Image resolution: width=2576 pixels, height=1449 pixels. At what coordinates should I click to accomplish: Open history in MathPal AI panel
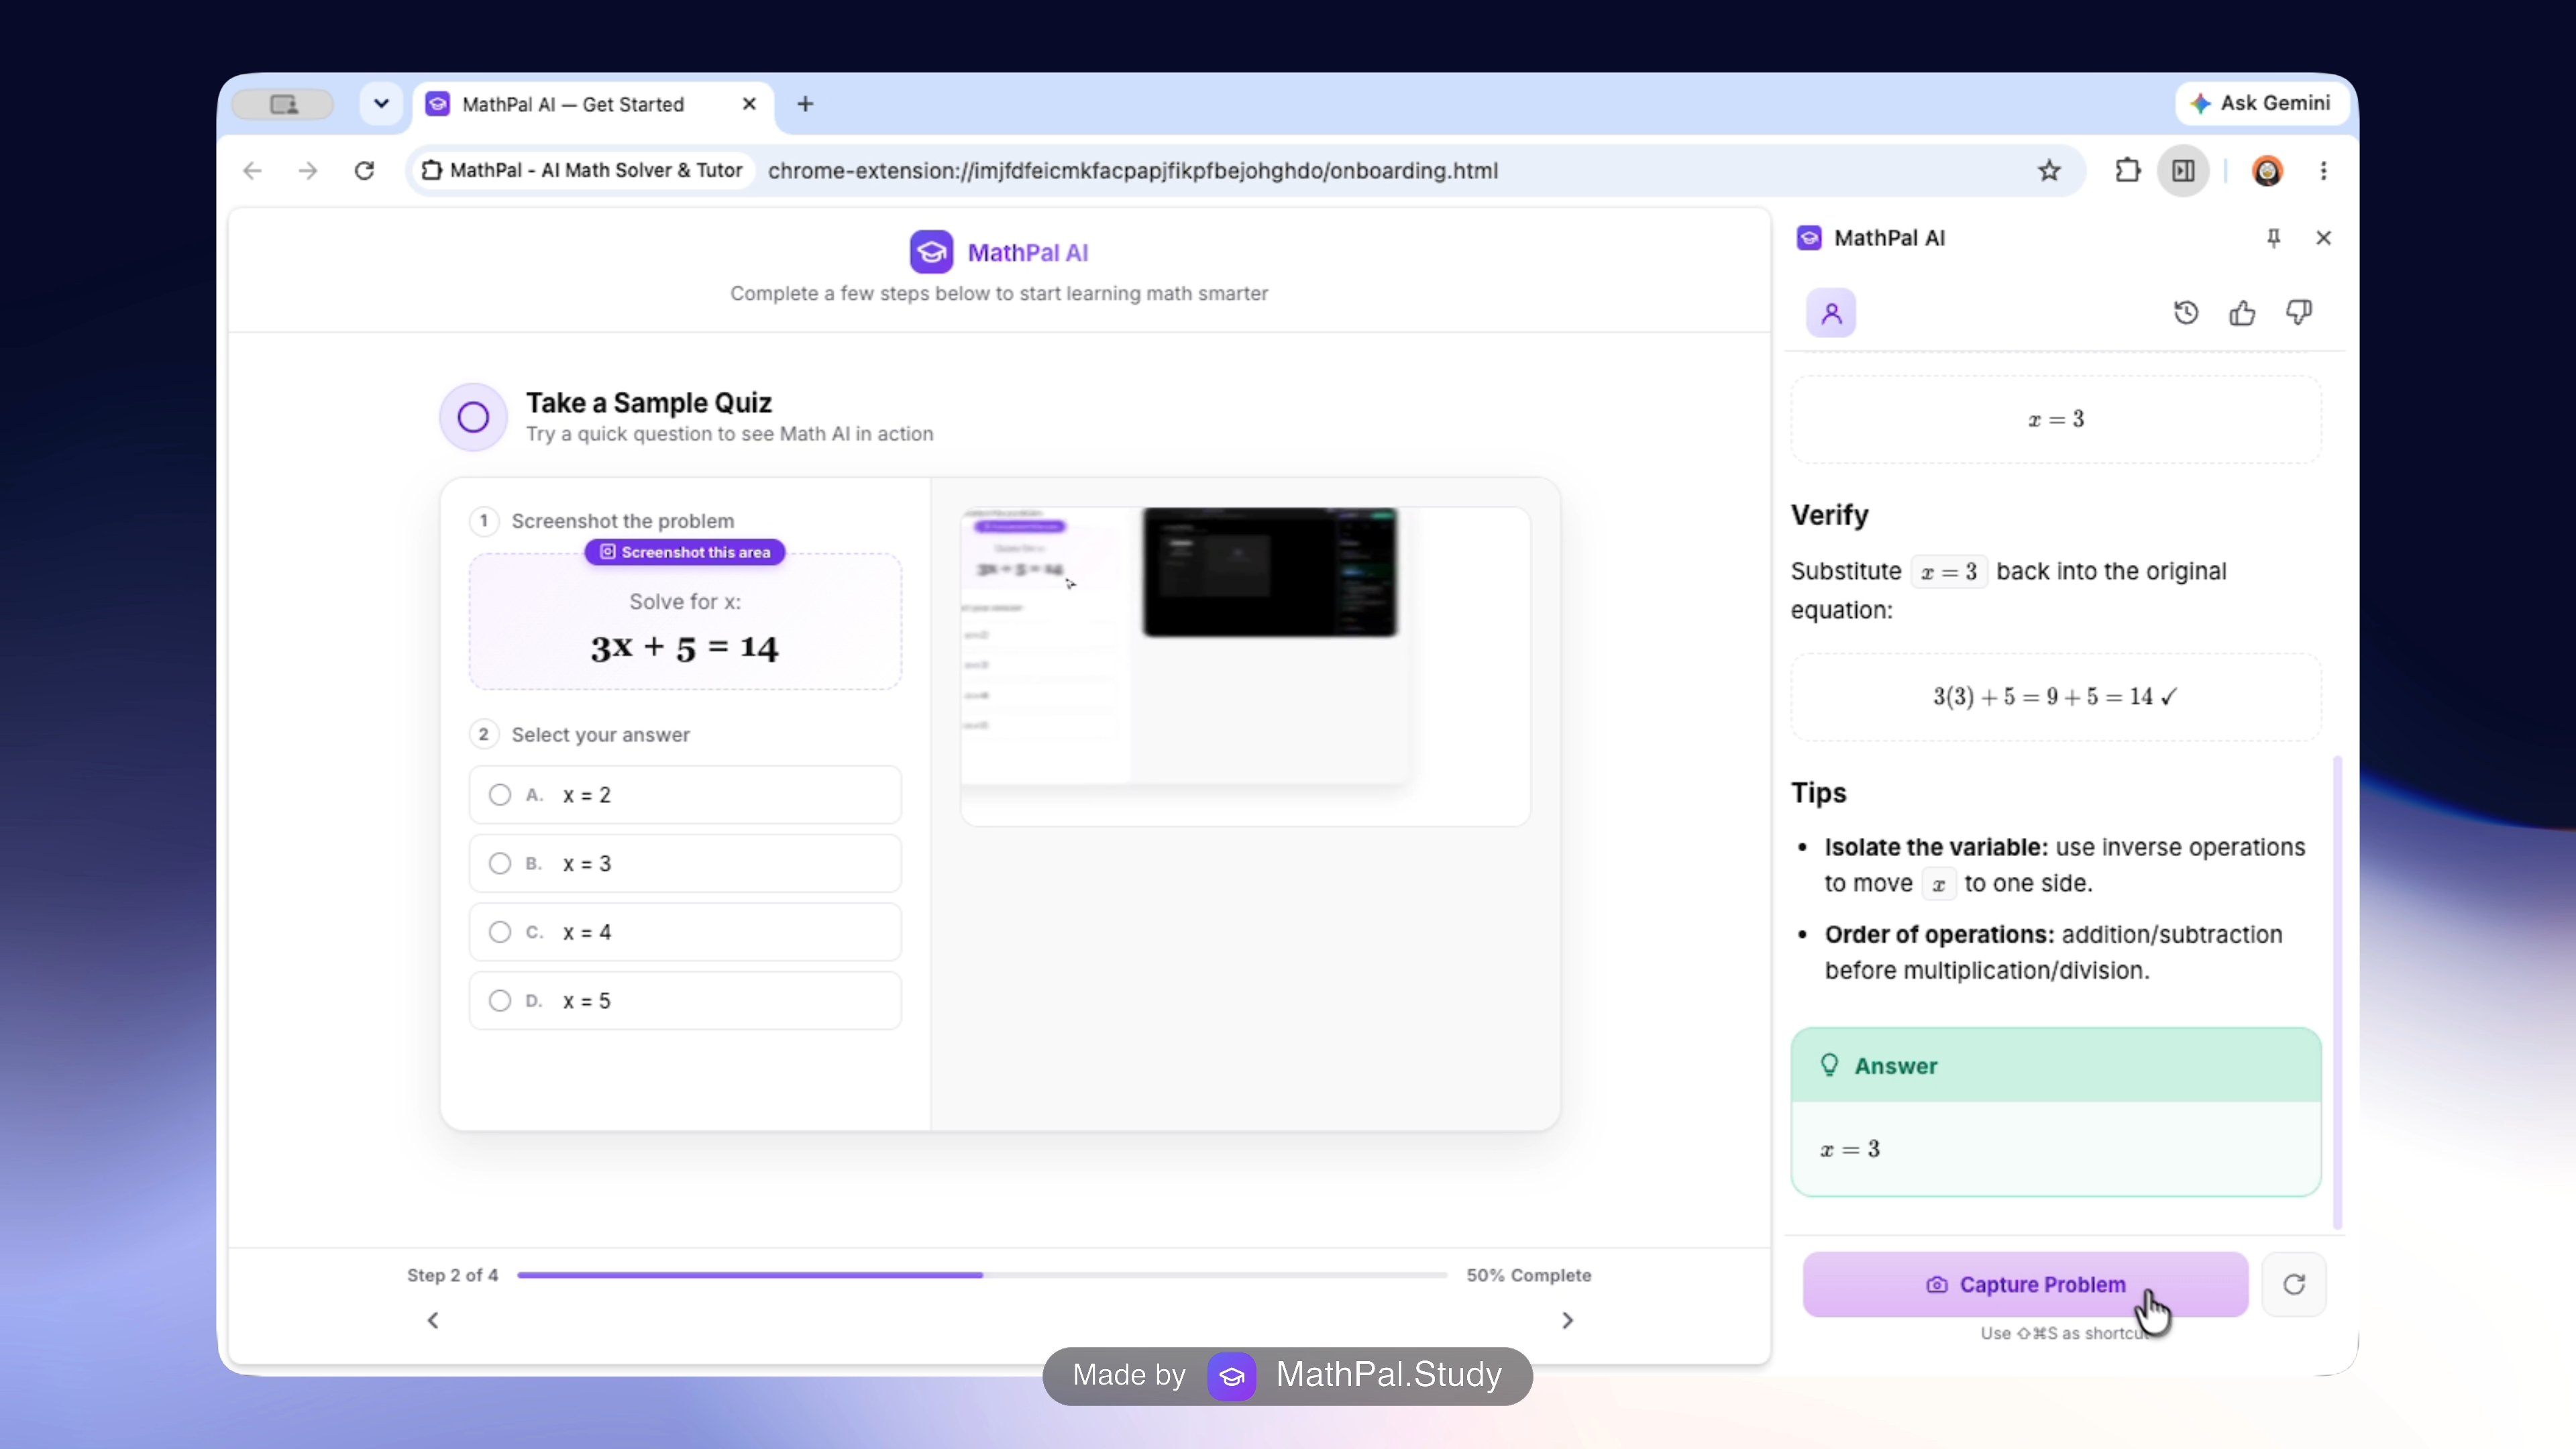point(2186,313)
